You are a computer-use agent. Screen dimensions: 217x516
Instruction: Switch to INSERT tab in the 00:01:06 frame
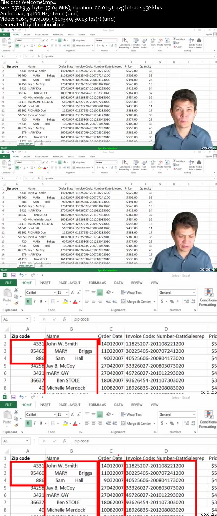[45, 283]
